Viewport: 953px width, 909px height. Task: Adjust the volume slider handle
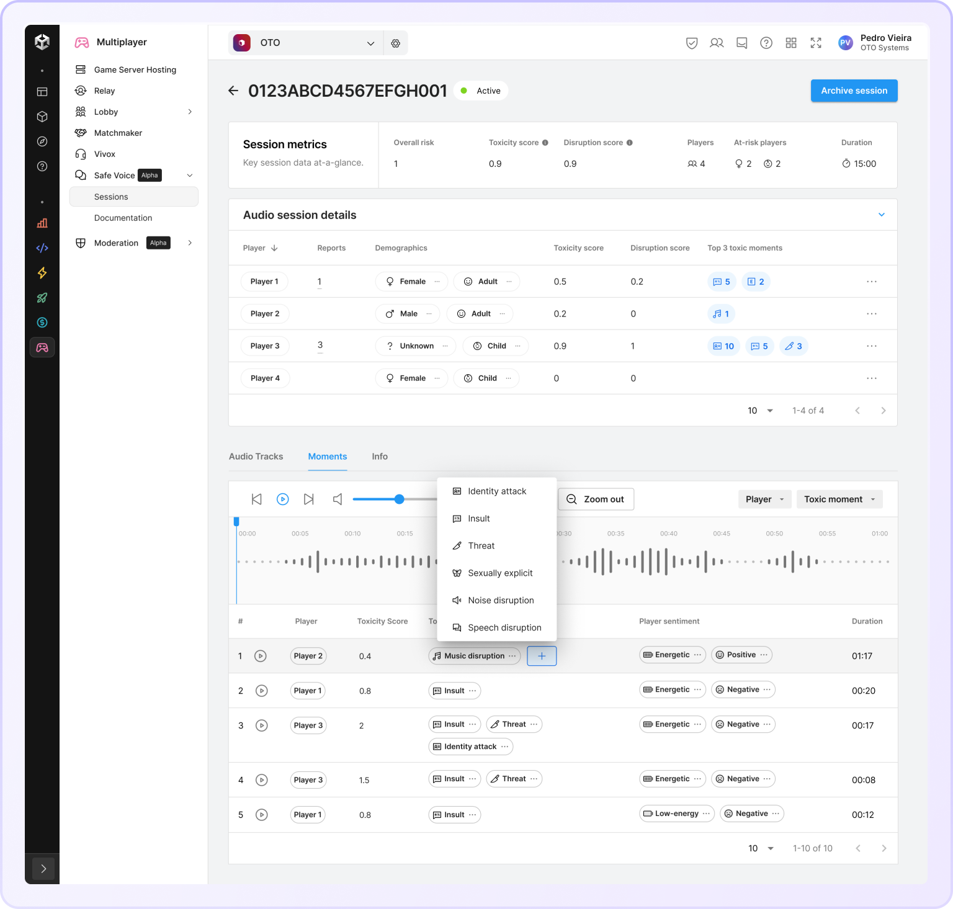[400, 499]
